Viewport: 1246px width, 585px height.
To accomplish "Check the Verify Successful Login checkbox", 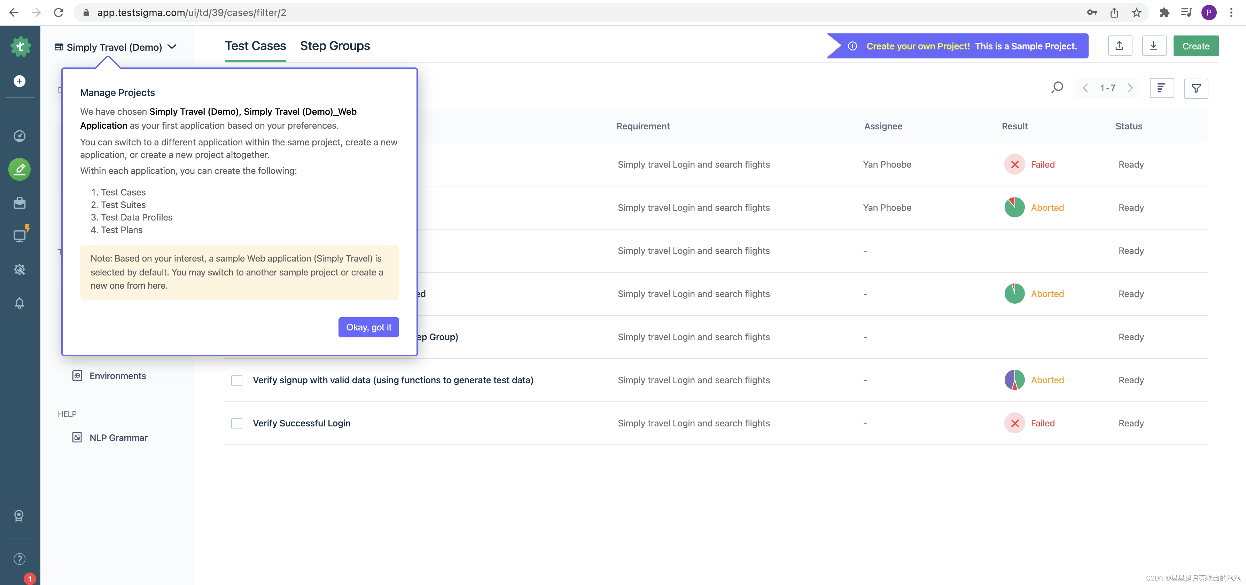I will (x=236, y=424).
